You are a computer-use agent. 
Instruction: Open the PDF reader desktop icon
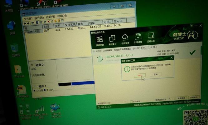[22, 92]
